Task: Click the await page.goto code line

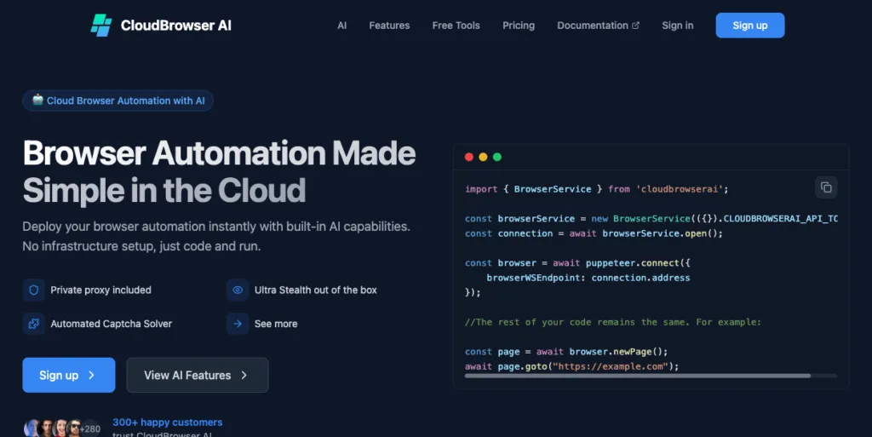Action: 571,366
